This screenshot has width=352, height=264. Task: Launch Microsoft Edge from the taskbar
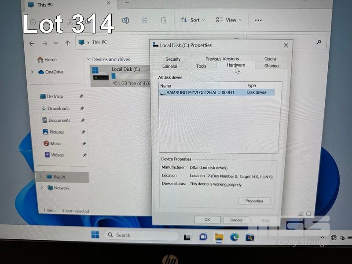click(235, 237)
